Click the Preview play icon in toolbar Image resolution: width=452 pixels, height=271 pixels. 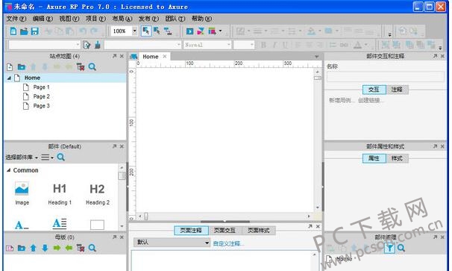click(189, 31)
